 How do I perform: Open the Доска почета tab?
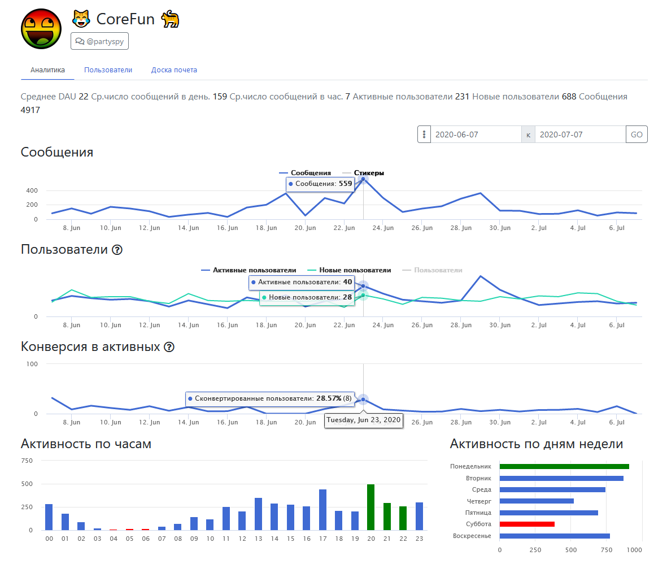(x=174, y=70)
